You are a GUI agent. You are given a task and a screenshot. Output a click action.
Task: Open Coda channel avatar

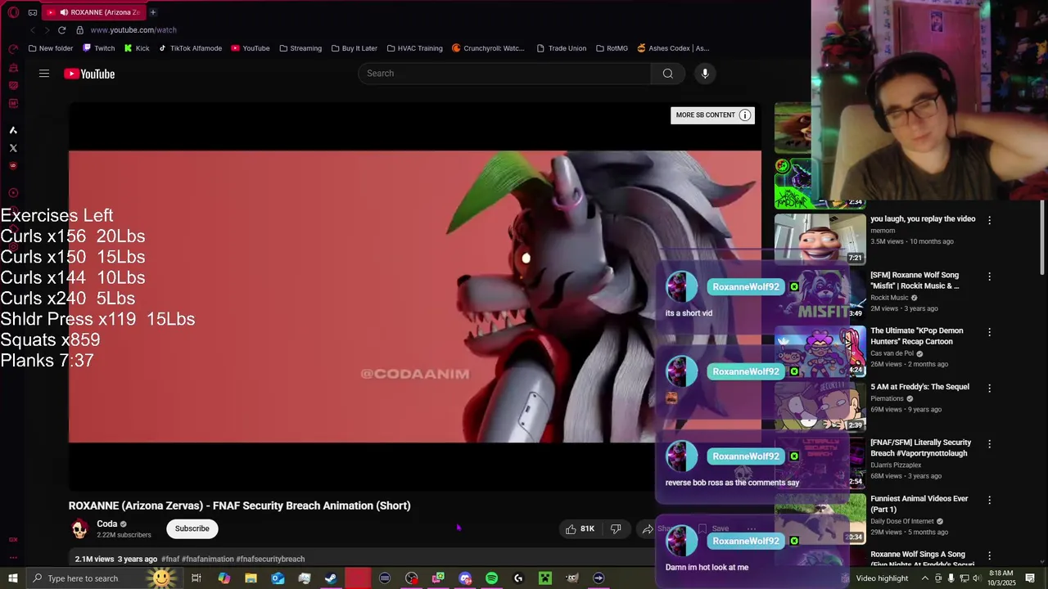[79, 529]
